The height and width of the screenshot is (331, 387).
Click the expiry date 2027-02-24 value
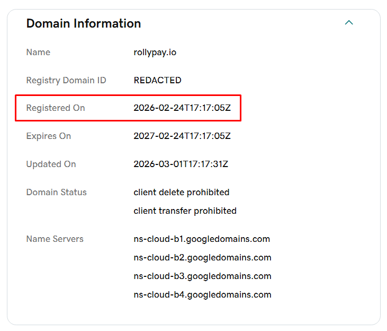point(182,136)
